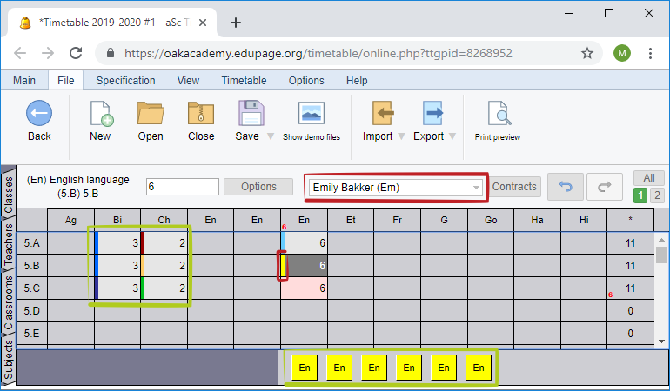Click the lesson count field showing 6

(182, 187)
